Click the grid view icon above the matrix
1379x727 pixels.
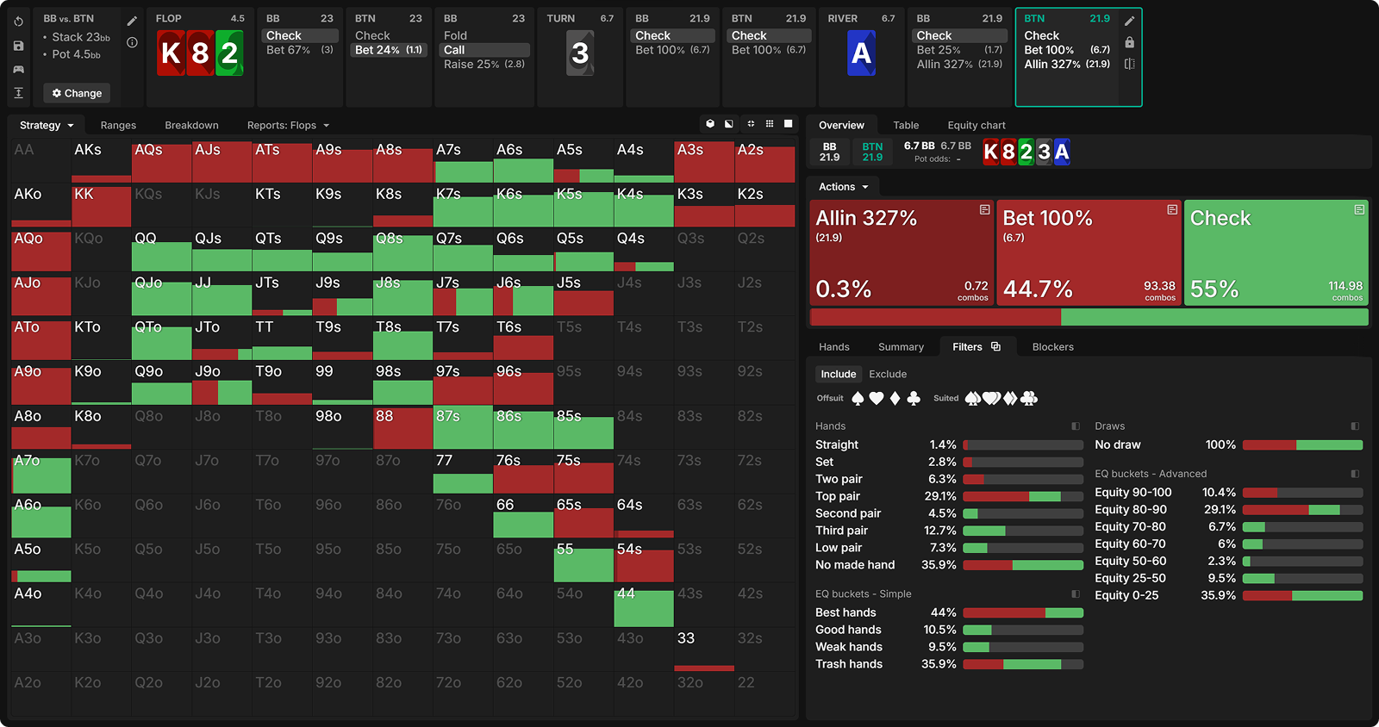[770, 124]
